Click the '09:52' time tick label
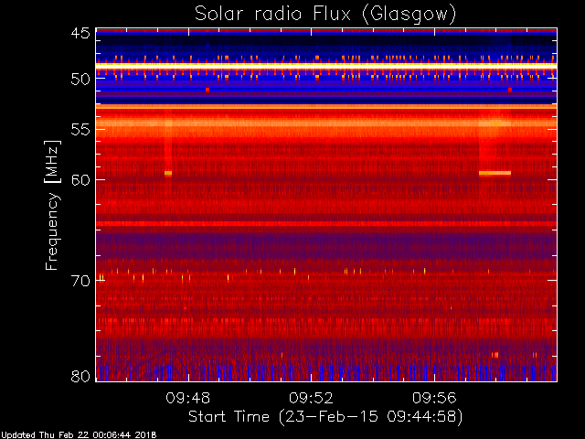 311,398
